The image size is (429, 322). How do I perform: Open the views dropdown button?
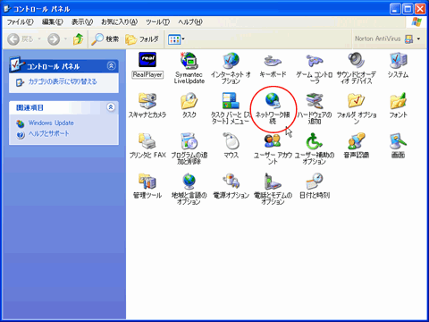click(x=176, y=39)
